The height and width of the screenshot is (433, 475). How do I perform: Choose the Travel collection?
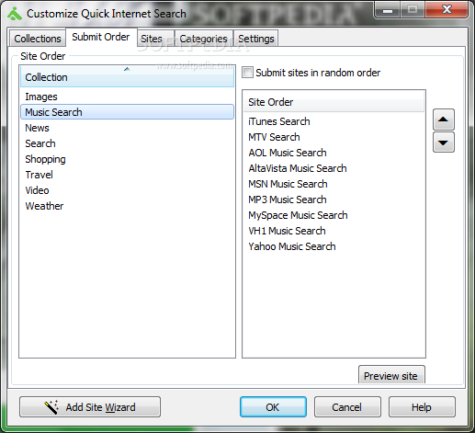click(127, 175)
